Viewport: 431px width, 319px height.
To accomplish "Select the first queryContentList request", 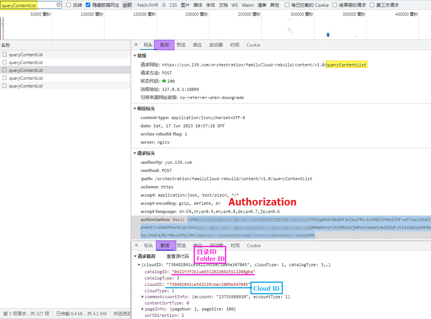I will click(26, 55).
